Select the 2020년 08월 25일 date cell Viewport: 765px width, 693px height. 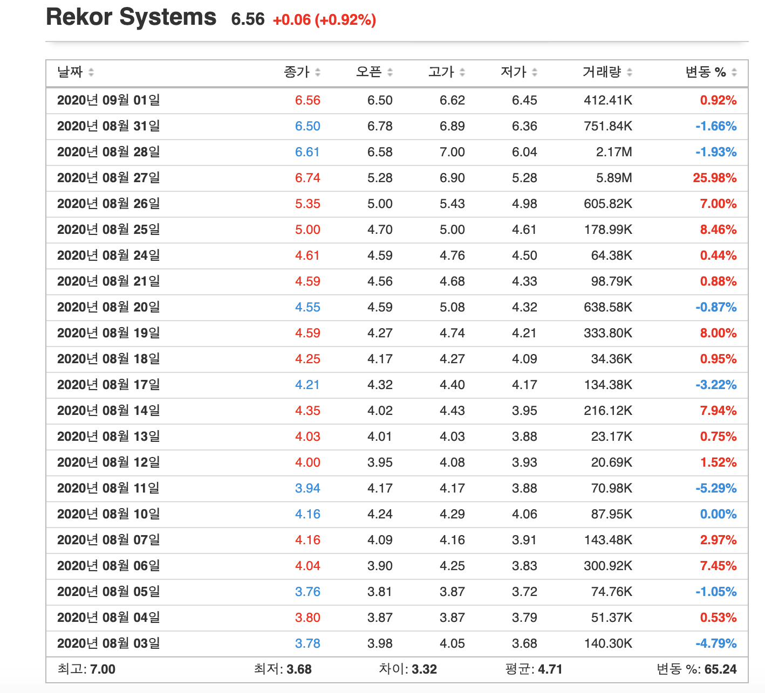(x=108, y=230)
